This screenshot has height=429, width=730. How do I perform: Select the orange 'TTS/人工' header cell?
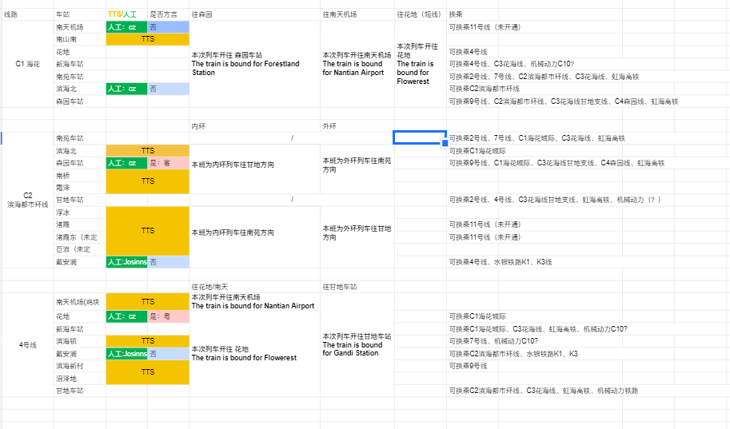click(x=126, y=14)
